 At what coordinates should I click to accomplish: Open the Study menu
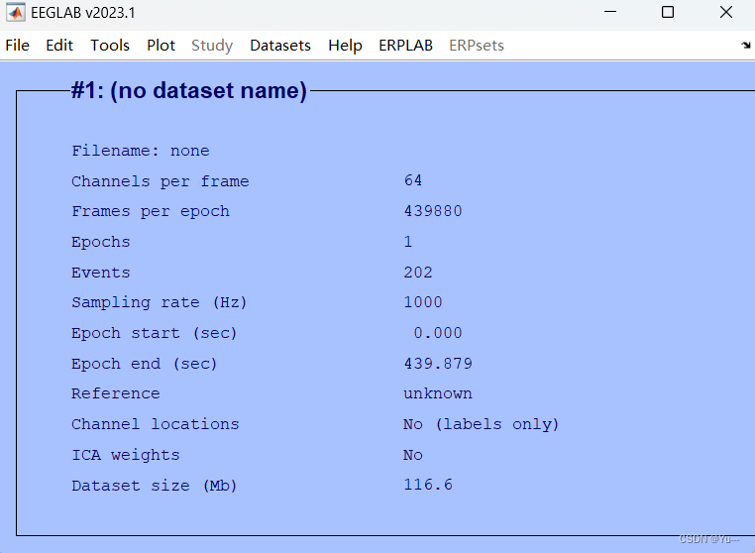coord(212,46)
